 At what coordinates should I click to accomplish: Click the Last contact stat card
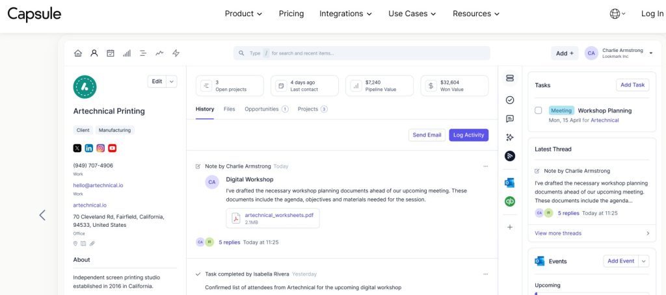[304, 86]
